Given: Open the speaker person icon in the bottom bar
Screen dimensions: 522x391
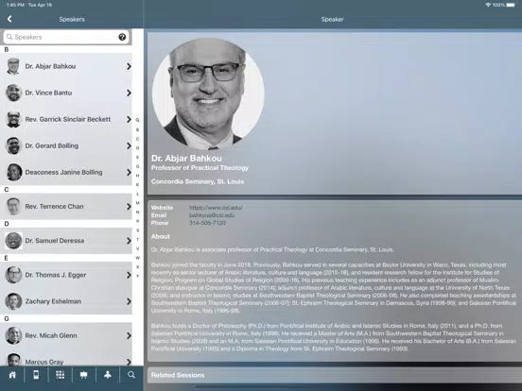Looking at the screenshot, I should click(x=107, y=375).
